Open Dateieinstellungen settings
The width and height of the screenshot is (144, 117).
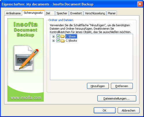click(117, 98)
